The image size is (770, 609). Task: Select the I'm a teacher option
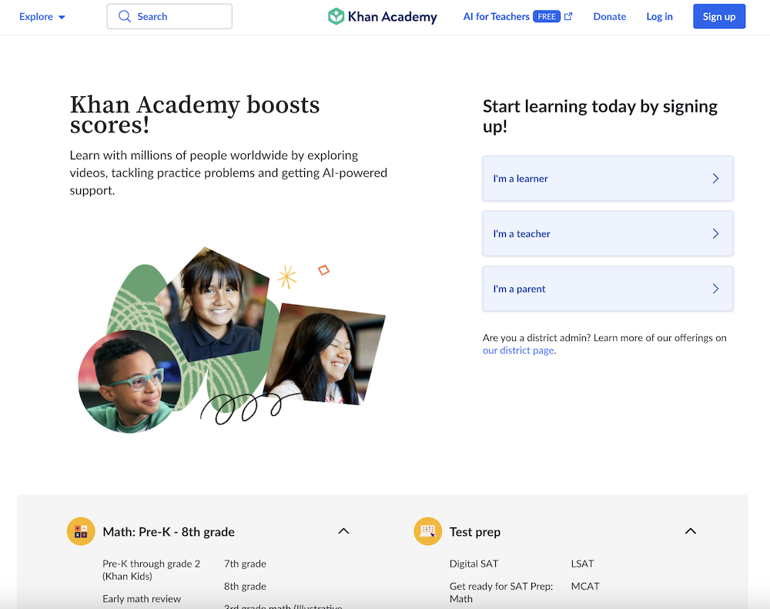(x=608, y=233)
